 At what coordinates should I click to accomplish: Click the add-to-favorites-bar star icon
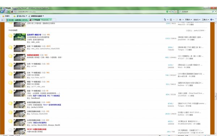14,16
